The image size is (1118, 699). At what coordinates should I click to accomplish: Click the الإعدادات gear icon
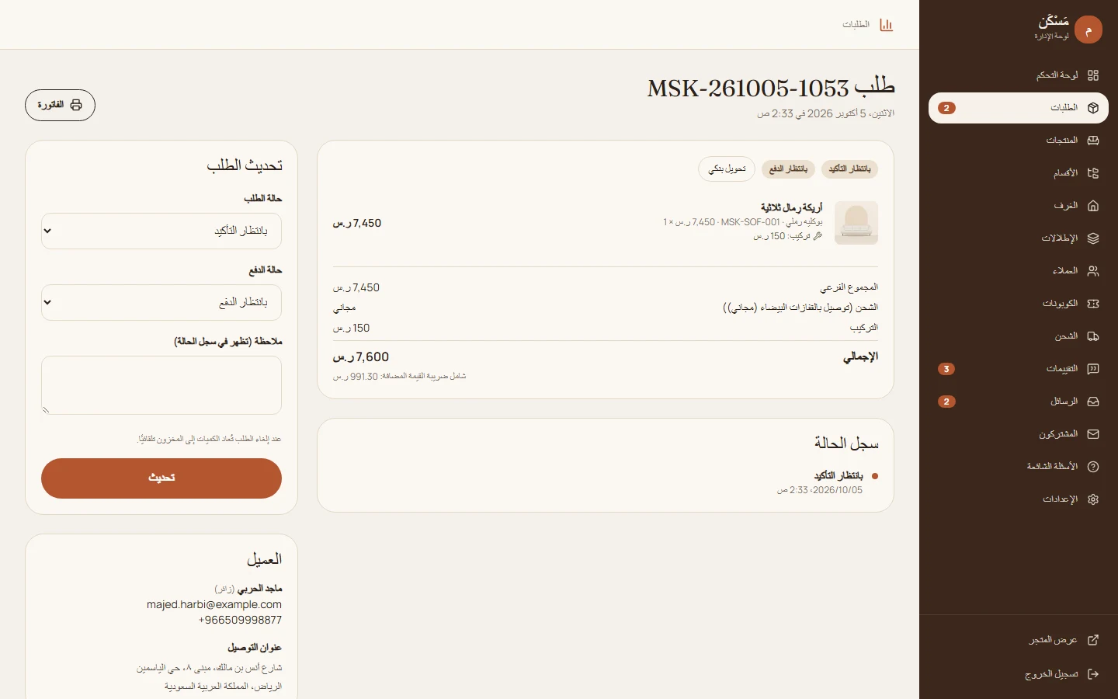(x=1093, y=499)
